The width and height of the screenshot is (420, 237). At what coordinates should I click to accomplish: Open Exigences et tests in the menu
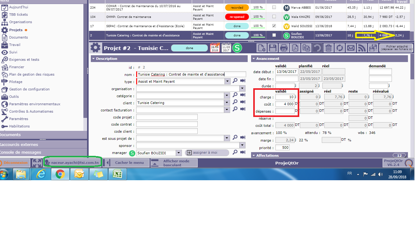click(24, 60)
